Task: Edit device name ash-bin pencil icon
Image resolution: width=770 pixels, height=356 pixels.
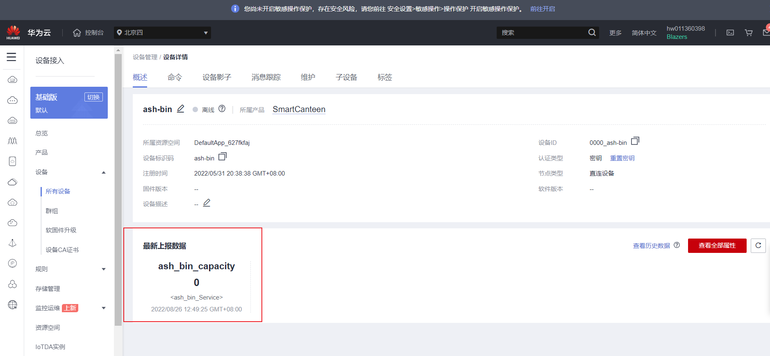Action: [x=180, y=109]
